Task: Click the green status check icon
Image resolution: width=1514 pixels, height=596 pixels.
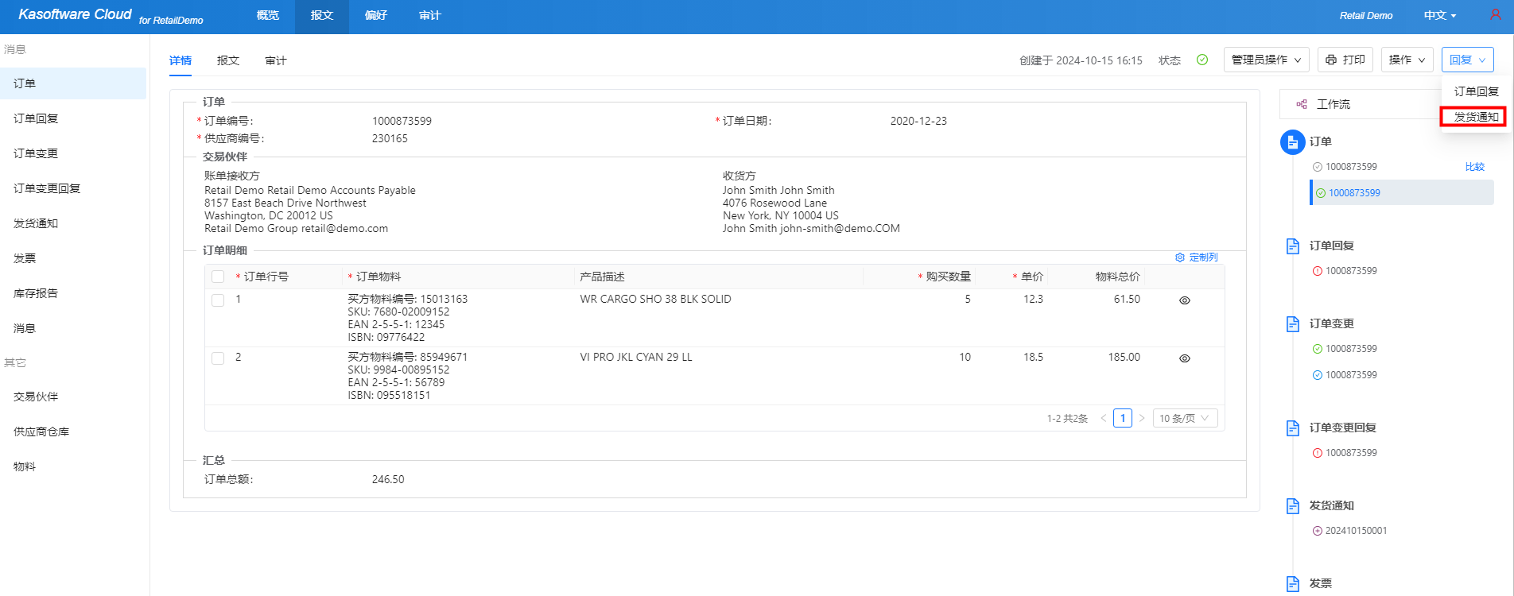Action: [1202, 60]
